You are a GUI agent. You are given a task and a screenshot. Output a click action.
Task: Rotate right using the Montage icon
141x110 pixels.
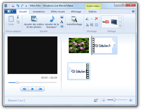(87, 25)
